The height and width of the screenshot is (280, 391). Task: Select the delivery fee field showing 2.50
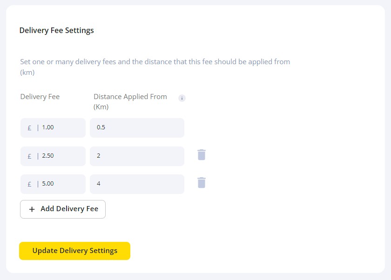pos(53,156)
